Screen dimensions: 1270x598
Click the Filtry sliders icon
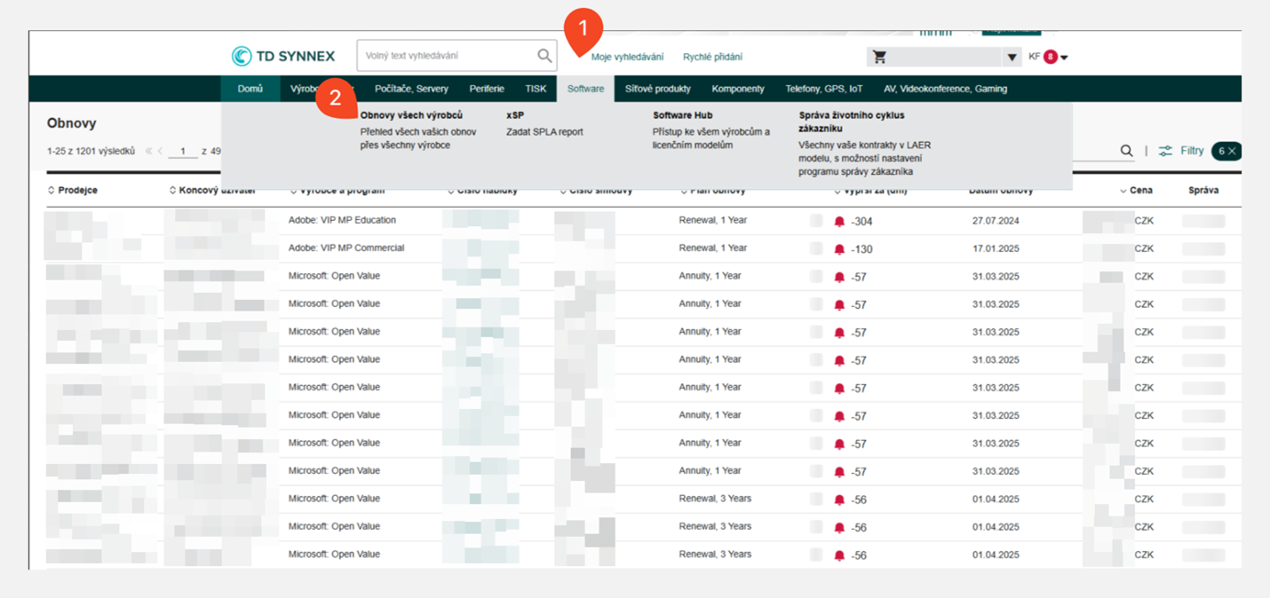(x=1165, y=151)
